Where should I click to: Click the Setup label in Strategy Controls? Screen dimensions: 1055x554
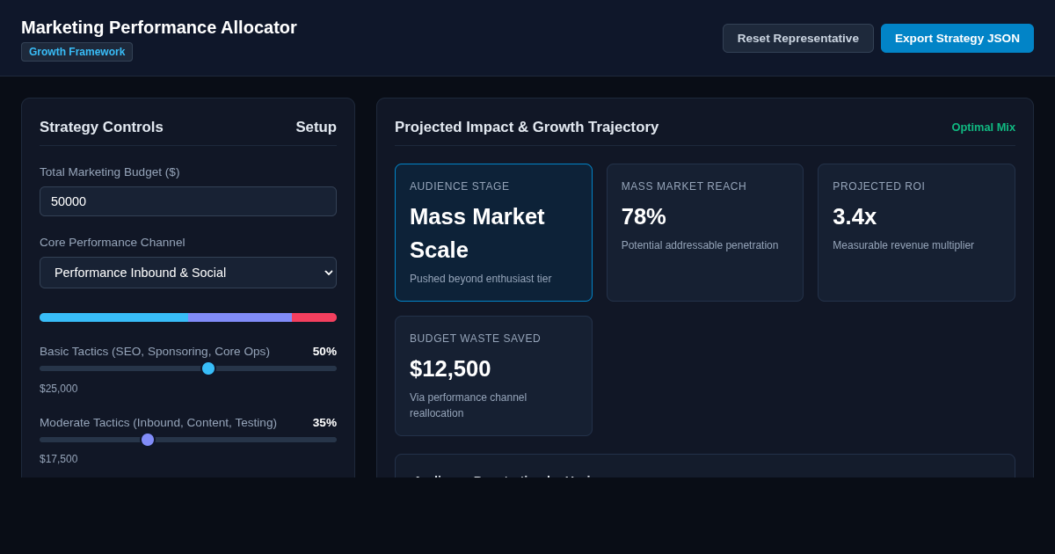(x=316, y=128)
